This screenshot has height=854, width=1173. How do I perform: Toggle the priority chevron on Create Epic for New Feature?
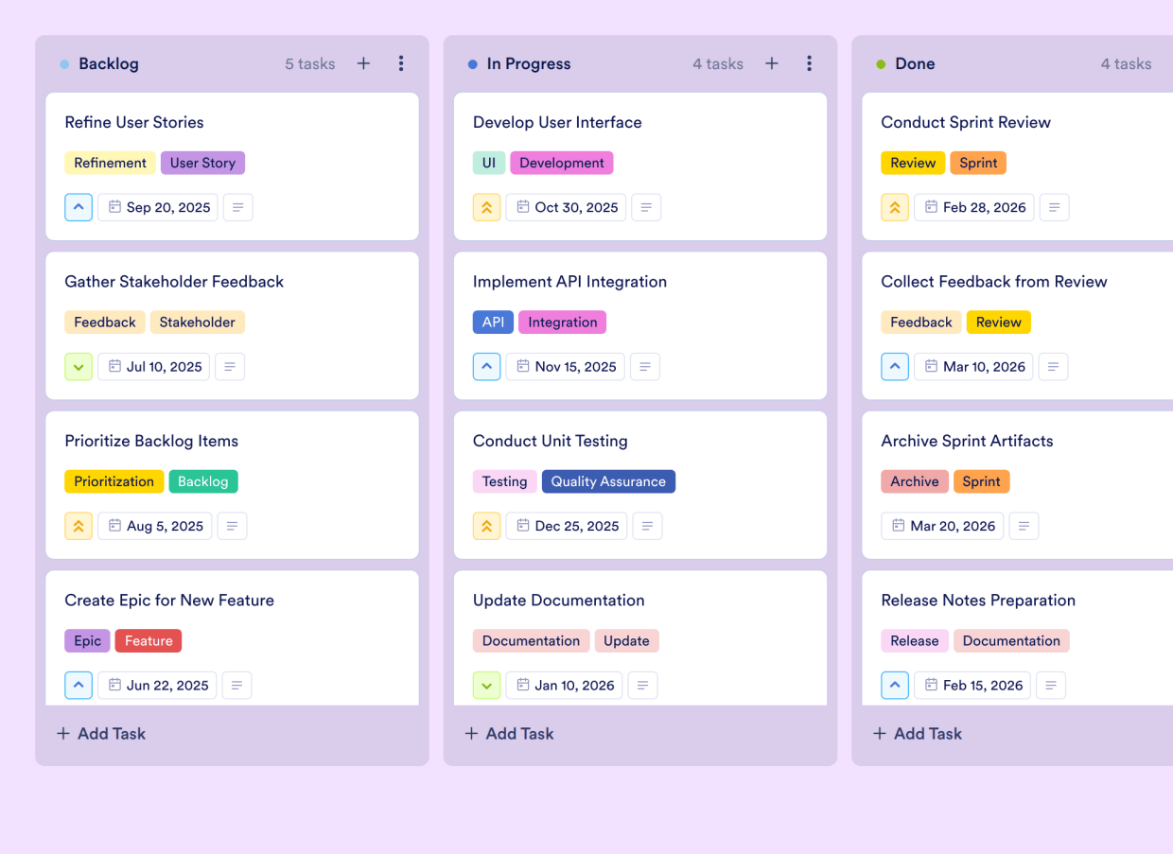pos(79,685)
